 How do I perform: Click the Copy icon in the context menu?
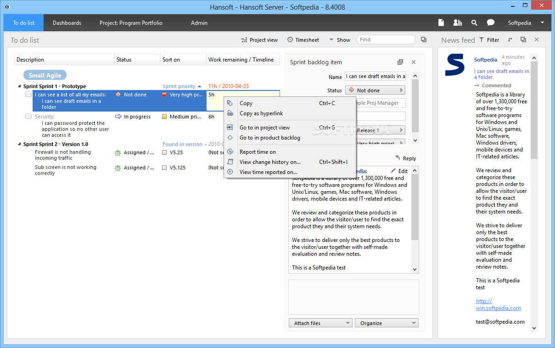230,103
